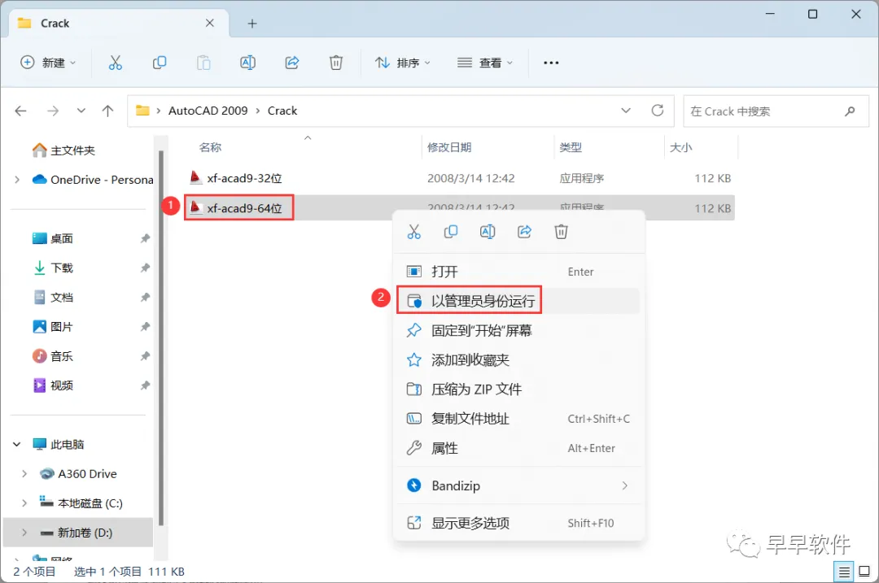The width and height of the screenshot is (879, 583).
Task: Go back with the left arrow
Action: coord(20,111)
